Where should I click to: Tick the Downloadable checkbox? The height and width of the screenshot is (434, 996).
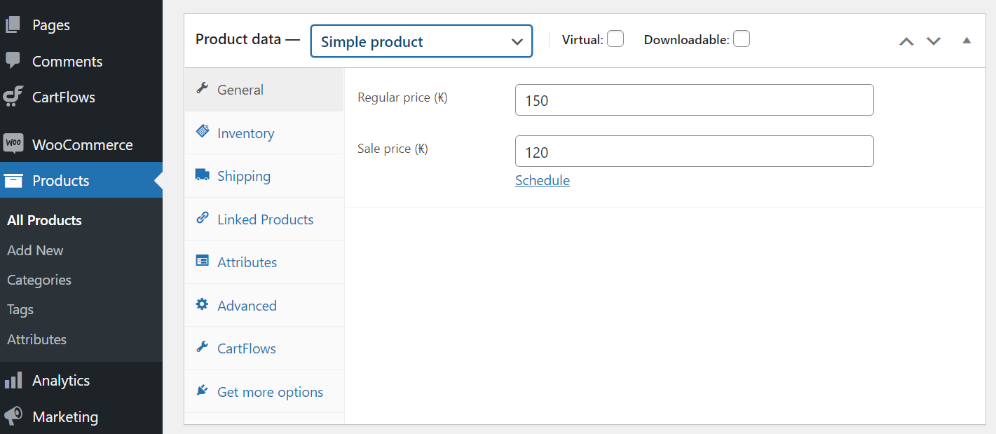tap(742, 39)
